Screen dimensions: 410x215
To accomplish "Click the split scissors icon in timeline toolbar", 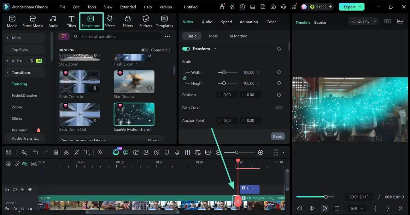I will 66,152.
